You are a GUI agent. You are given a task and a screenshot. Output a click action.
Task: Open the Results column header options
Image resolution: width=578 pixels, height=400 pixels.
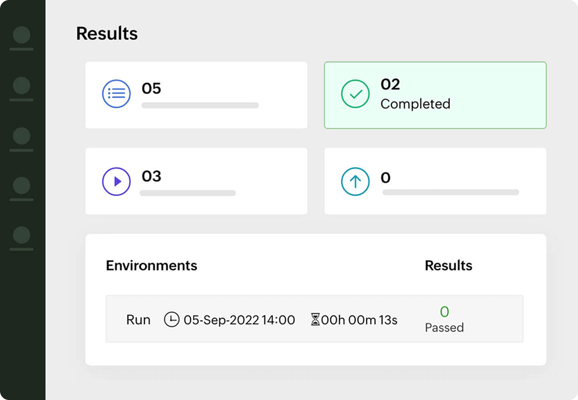(x=449, y=265)
